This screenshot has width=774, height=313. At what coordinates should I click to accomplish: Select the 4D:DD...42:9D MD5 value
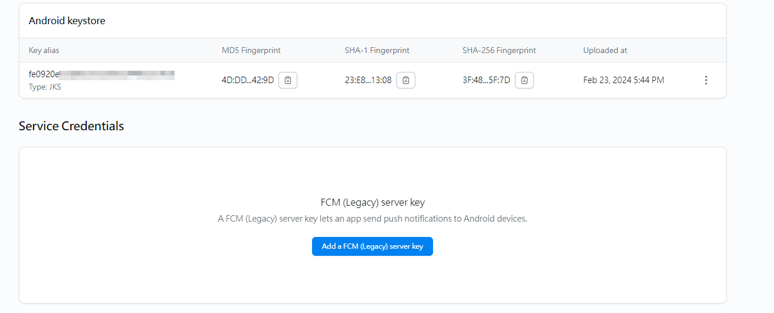(x=248, y=80)
